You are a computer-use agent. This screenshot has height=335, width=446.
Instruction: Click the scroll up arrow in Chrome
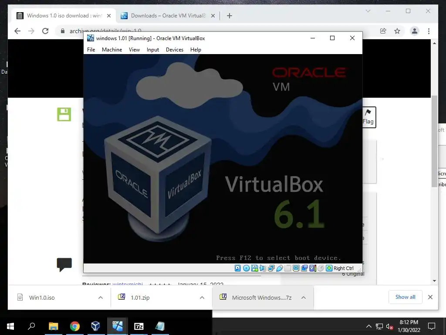pos(434,43)
